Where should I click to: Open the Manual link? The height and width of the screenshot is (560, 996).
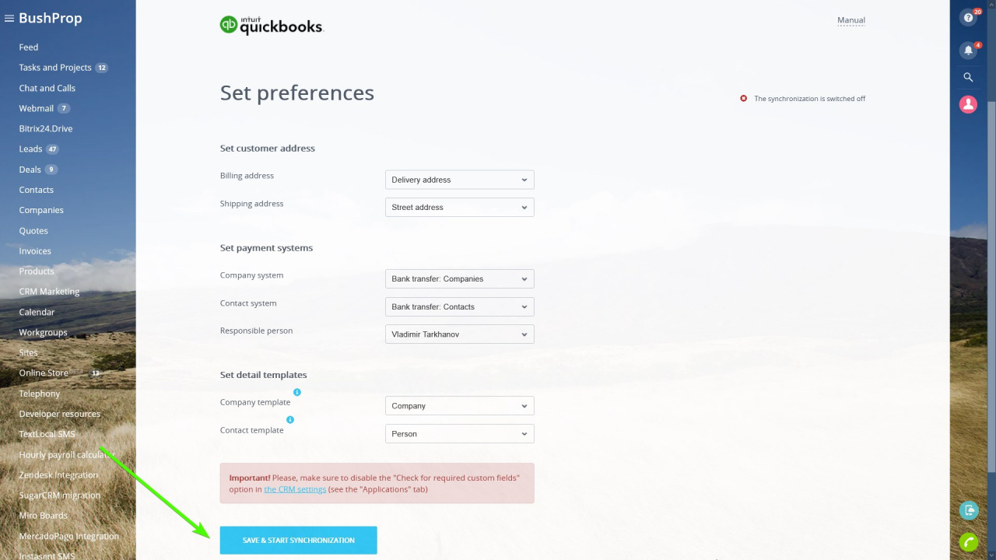coord(851,20)
